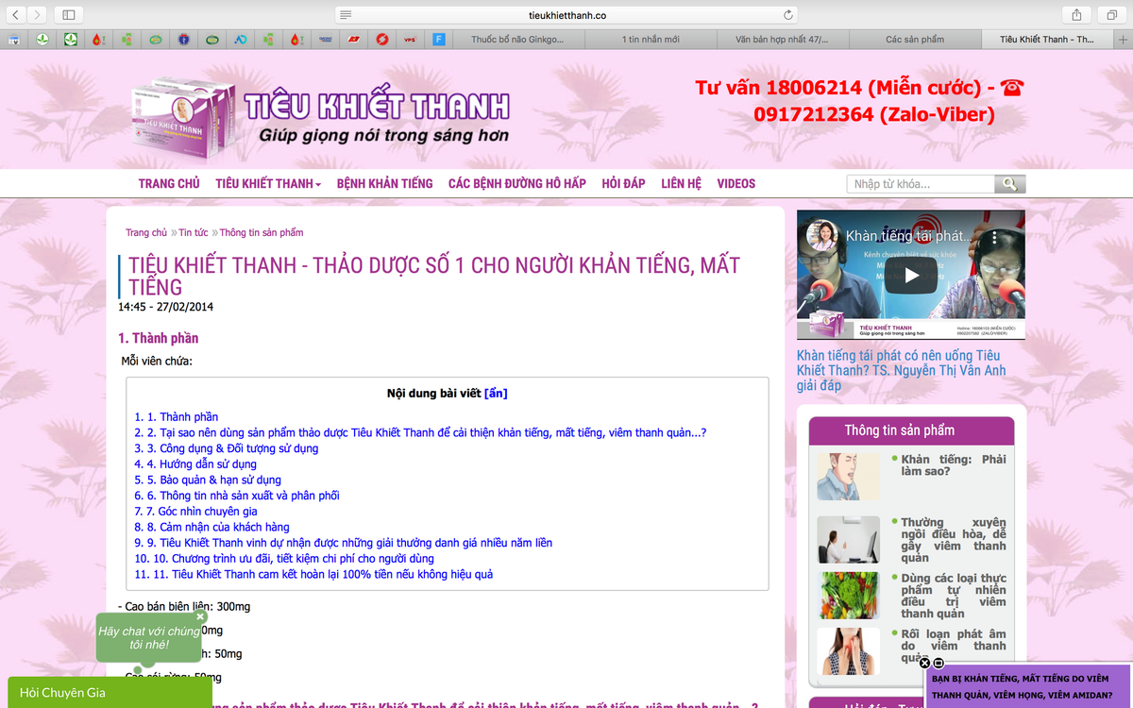Viewport: 1133px width, 708px height.
Task: Hide the table of contents via [ẩn]
Action: coord(496,393)
